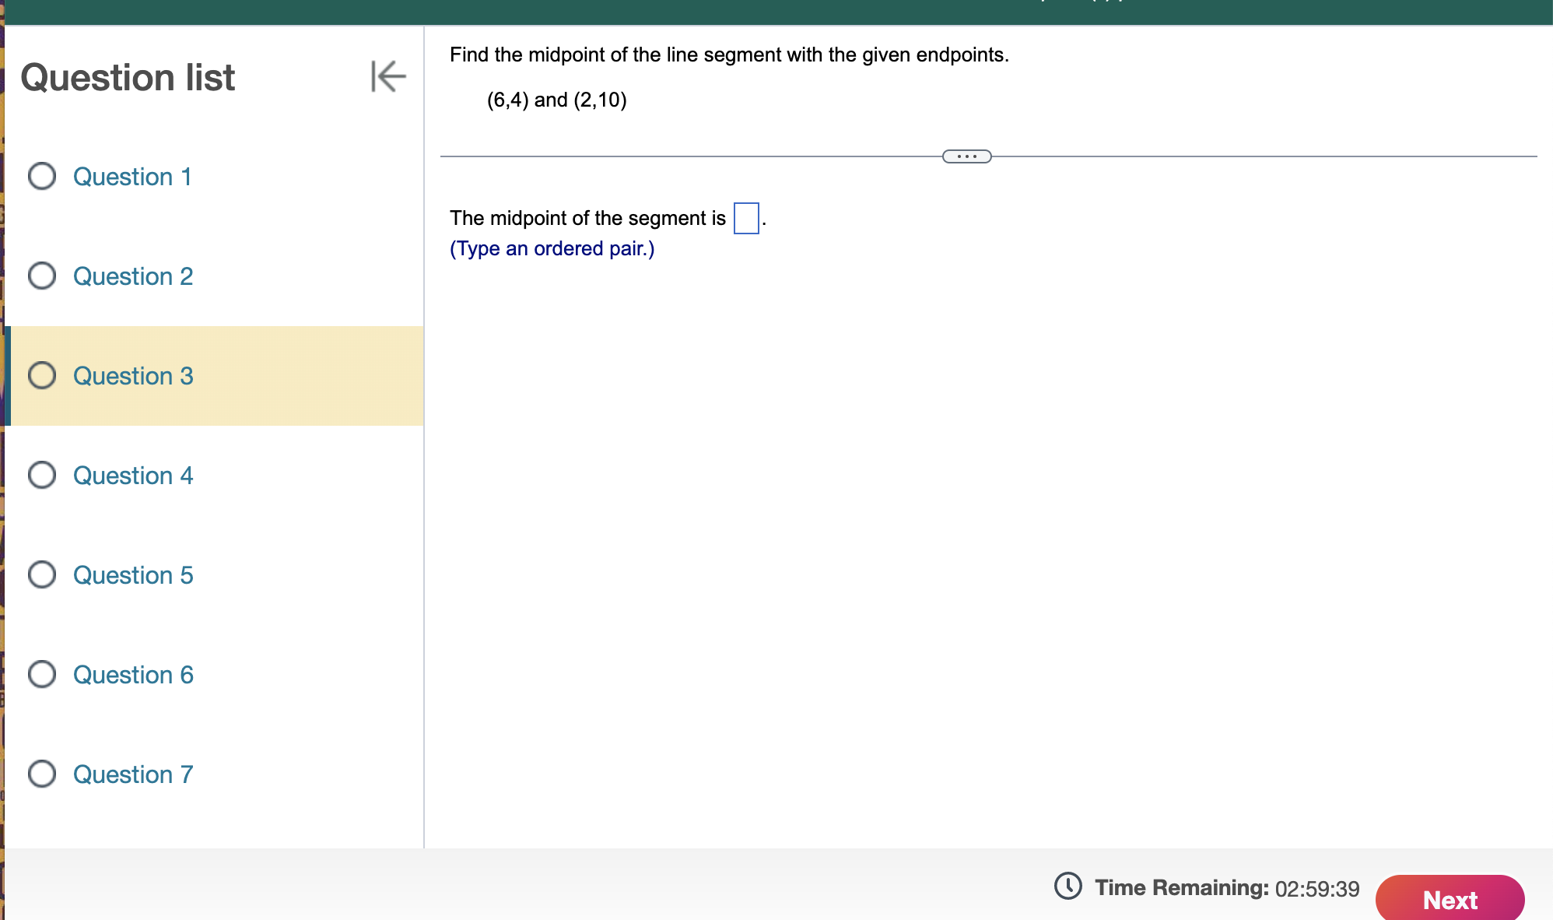Open the Question 1 link
Viewport: 1553px width, 920px height.
point(132,177)
